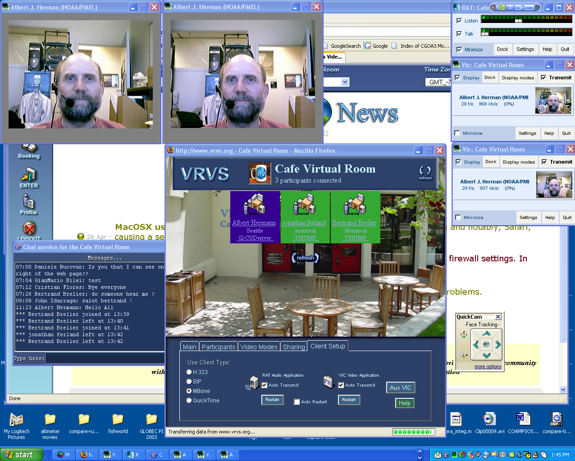
Task: Switch to the Participants tab
Action: [x=219, y=347]
